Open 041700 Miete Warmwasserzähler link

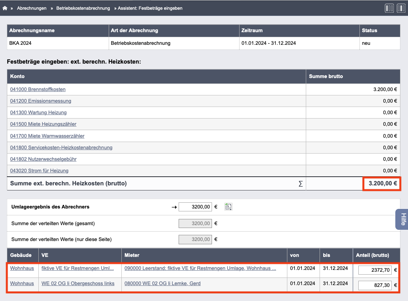[x=47, y=136]
